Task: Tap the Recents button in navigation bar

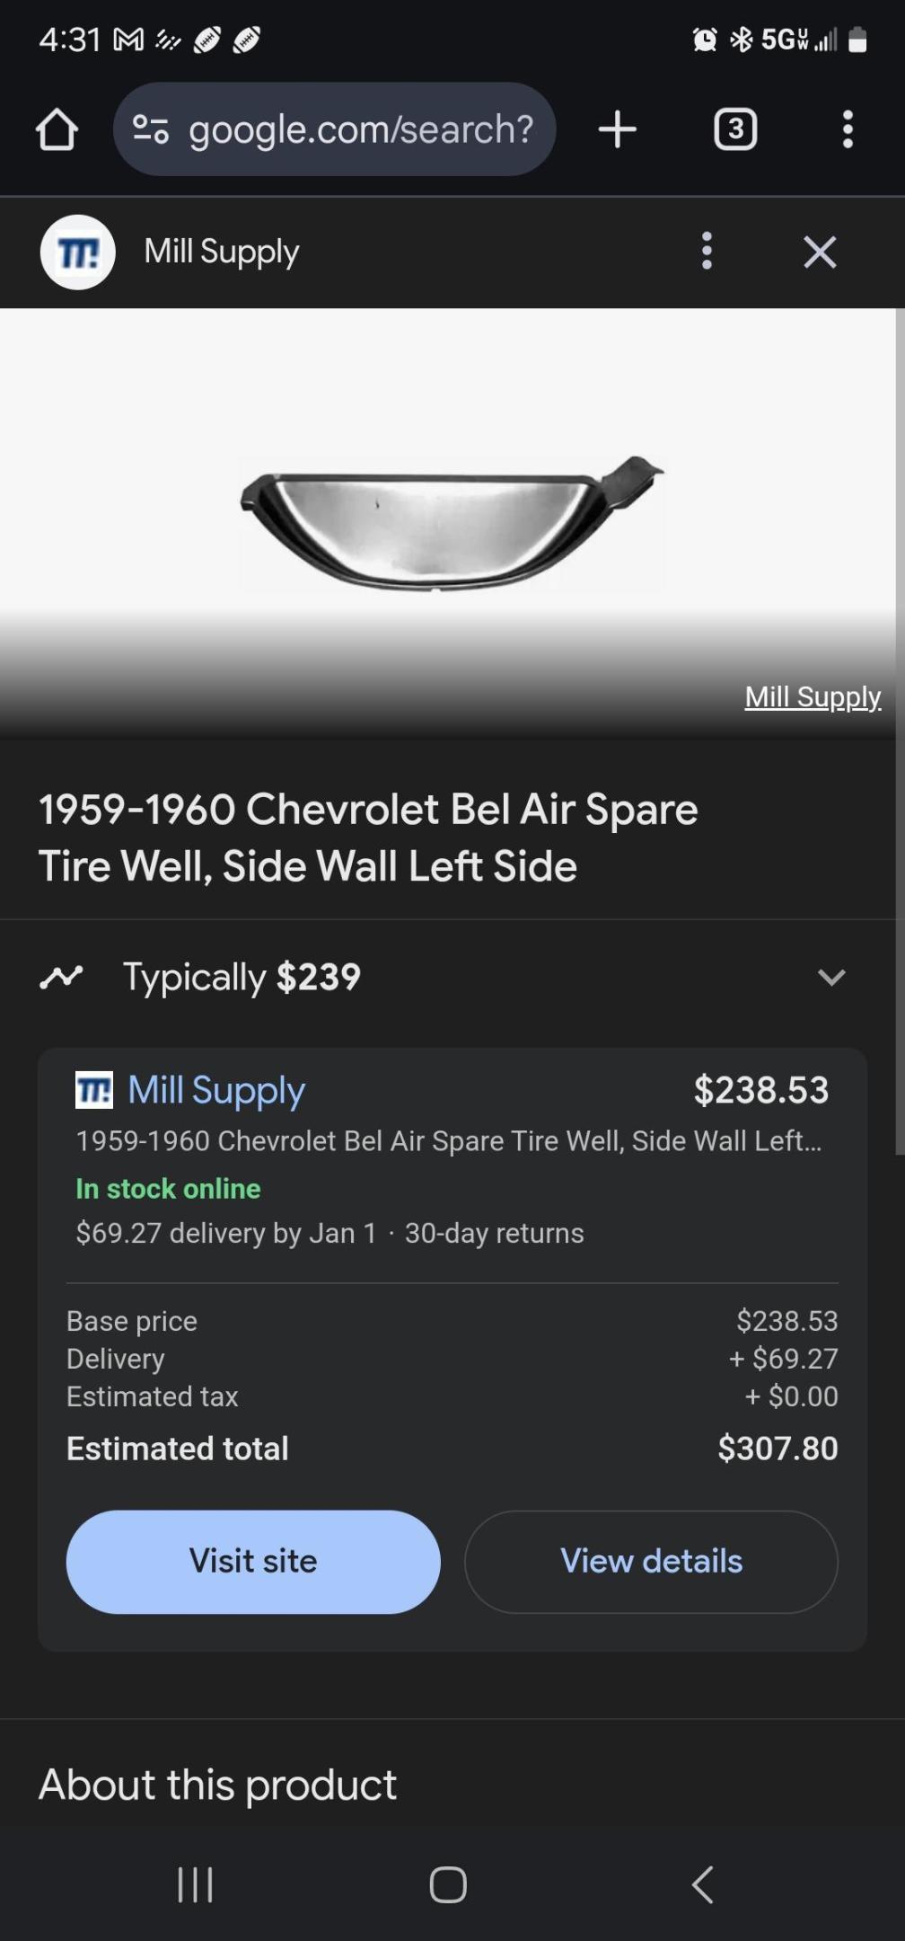Action: tap(194, 1885)
